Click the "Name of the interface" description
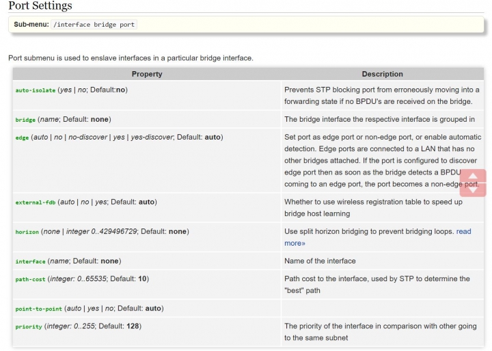Image resolution: width=492 pixels, height=351 pixels. pos(320,261)
